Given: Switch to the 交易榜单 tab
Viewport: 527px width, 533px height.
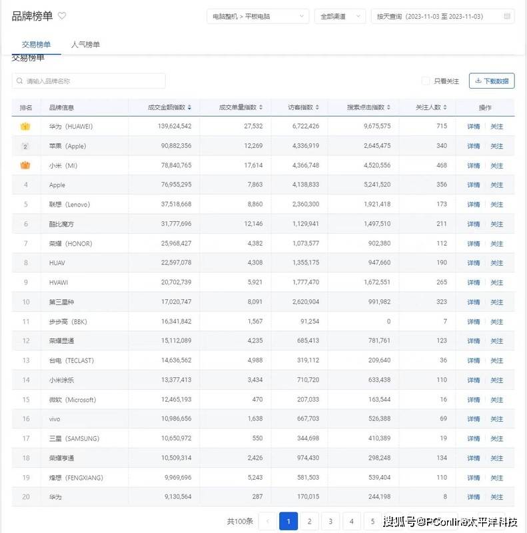Looking at the screenshot, I should [36, 45].
